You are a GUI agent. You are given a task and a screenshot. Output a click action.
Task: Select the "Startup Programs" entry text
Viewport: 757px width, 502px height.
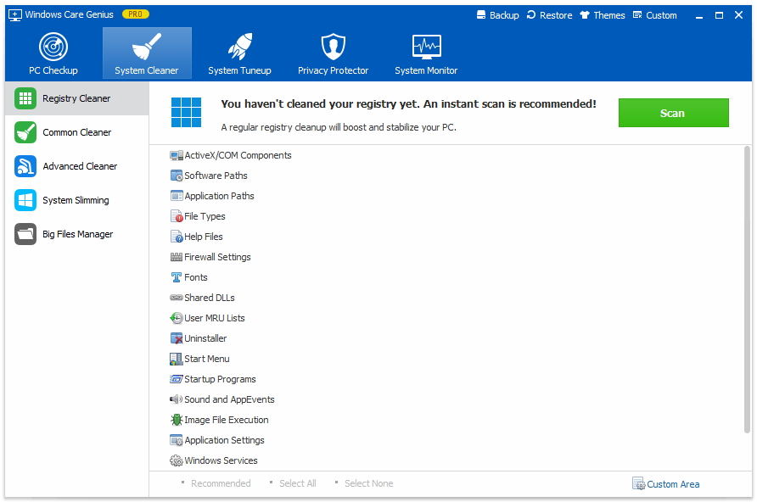point(220,379)
